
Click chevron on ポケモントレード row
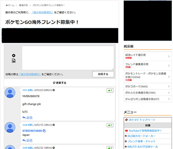click(x=169, y=77)
